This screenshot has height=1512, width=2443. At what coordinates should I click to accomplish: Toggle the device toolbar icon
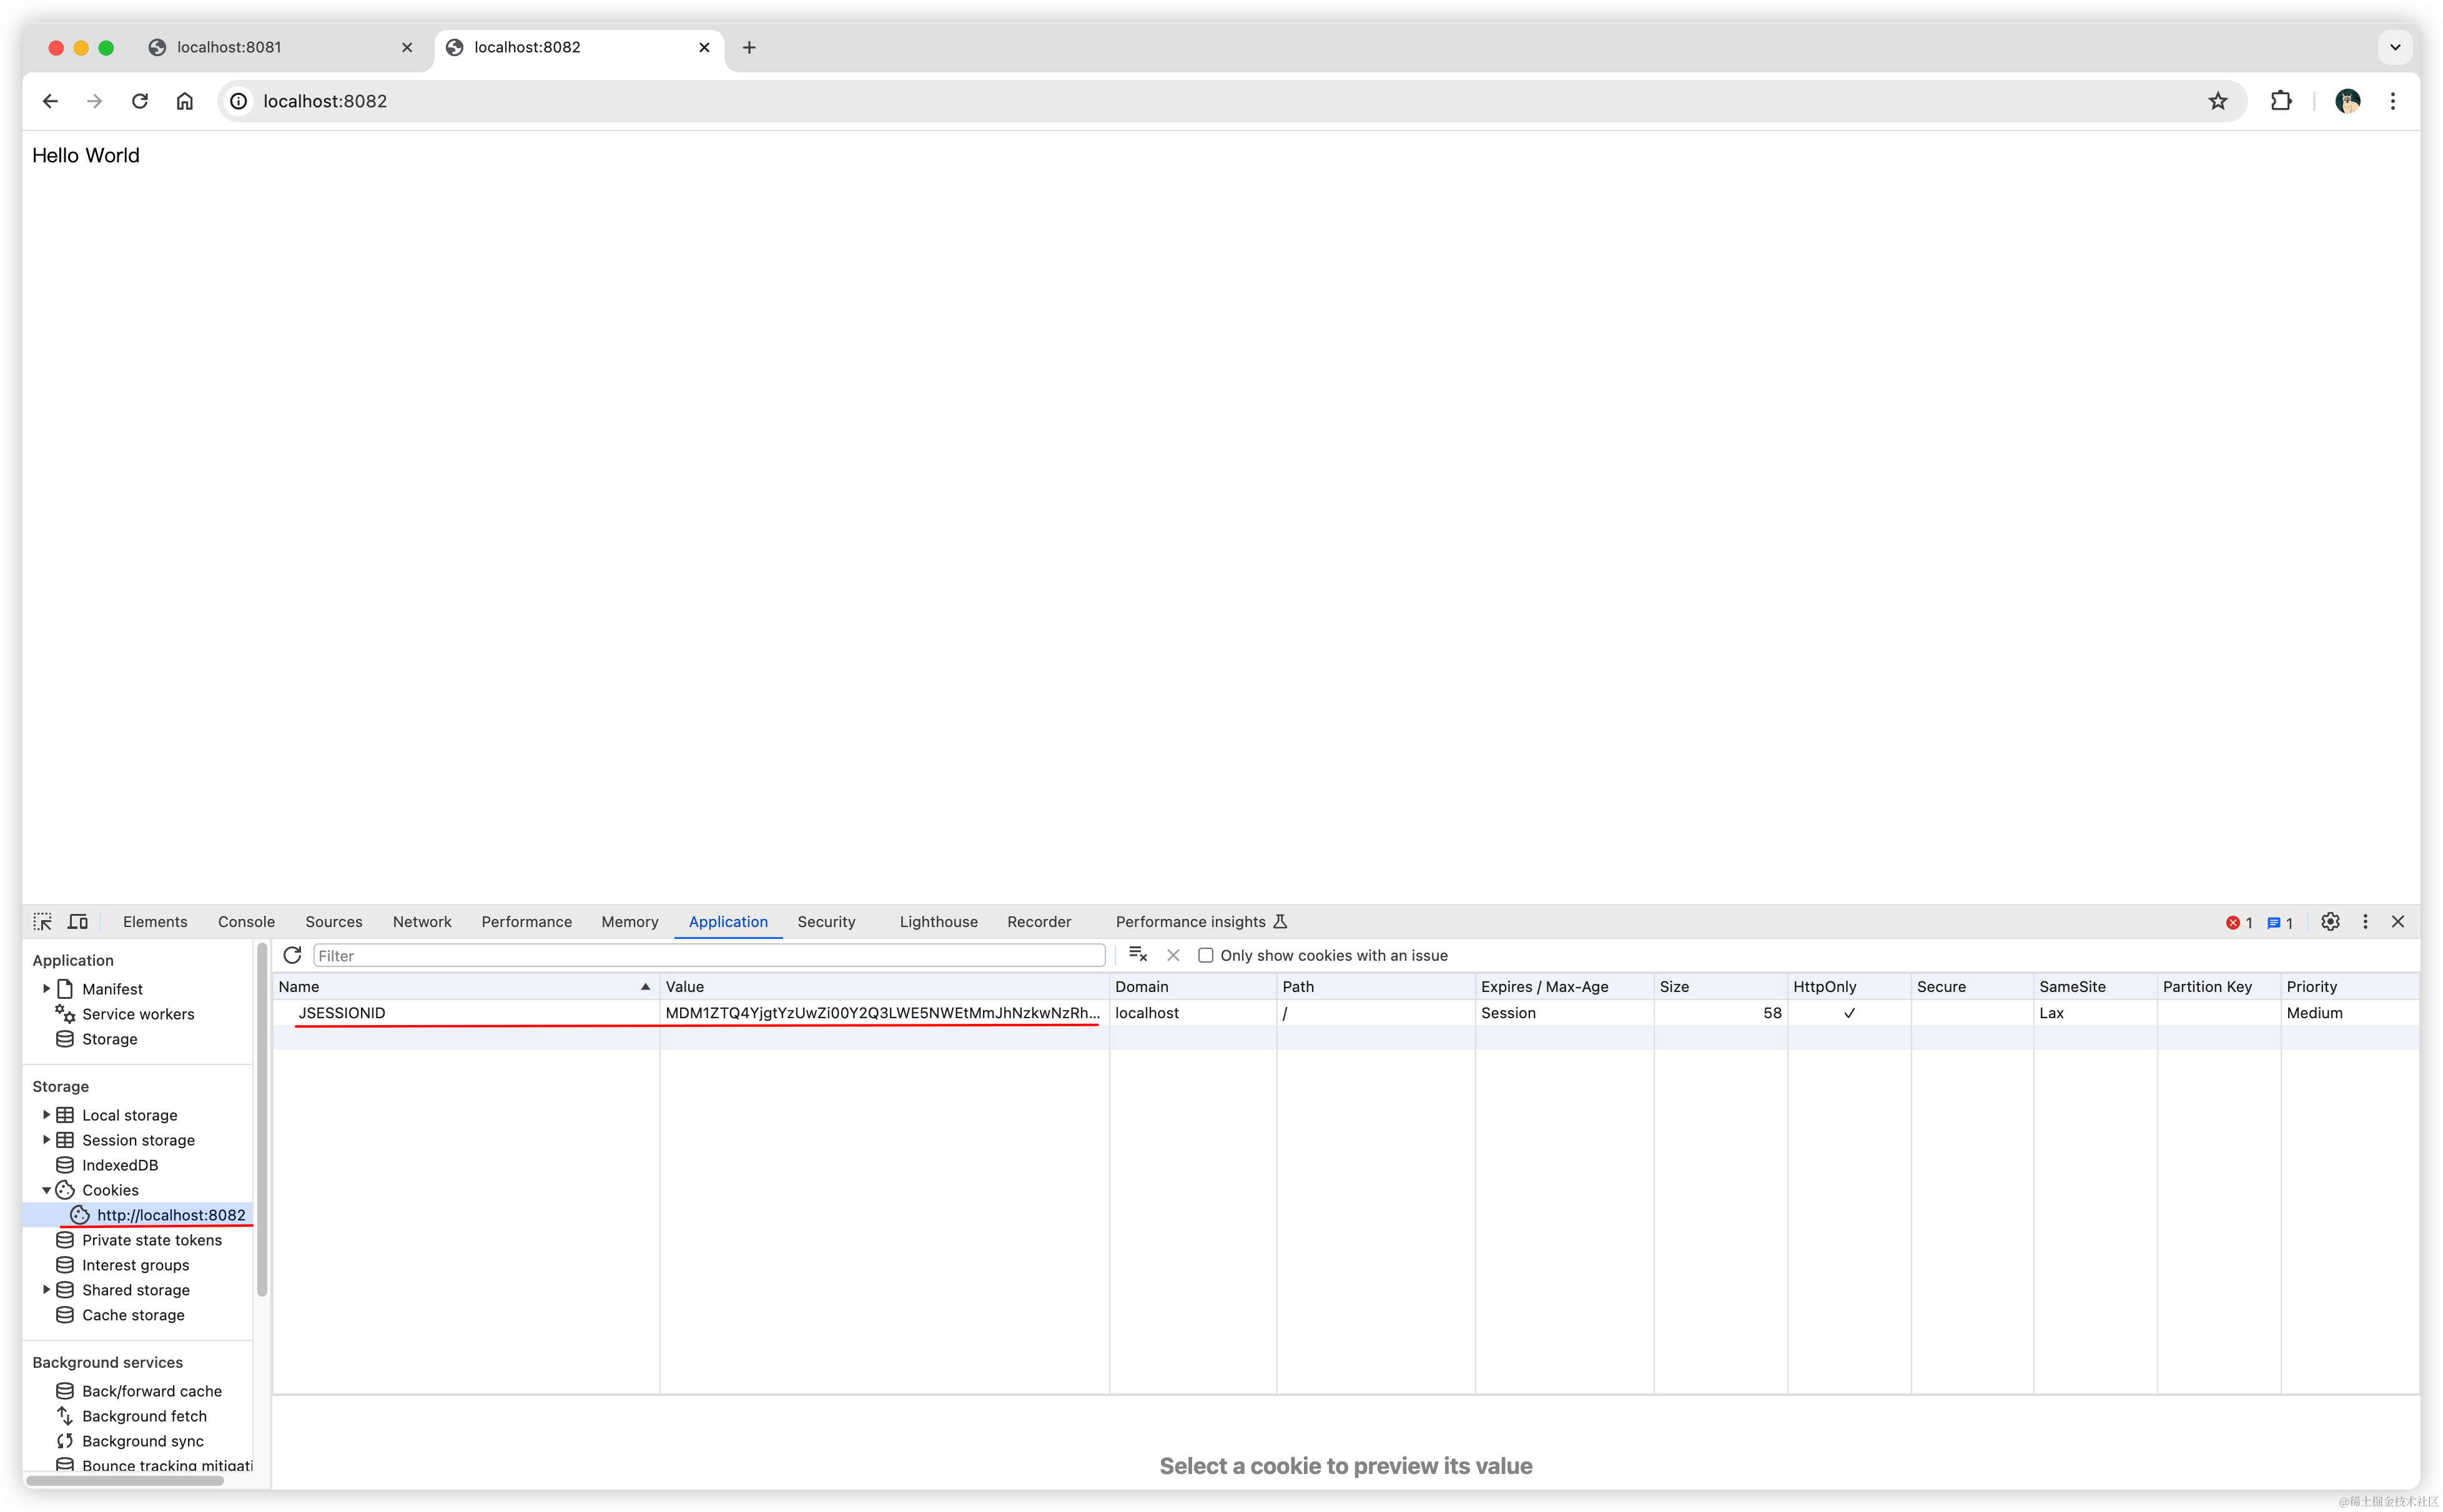pos(78,921)
